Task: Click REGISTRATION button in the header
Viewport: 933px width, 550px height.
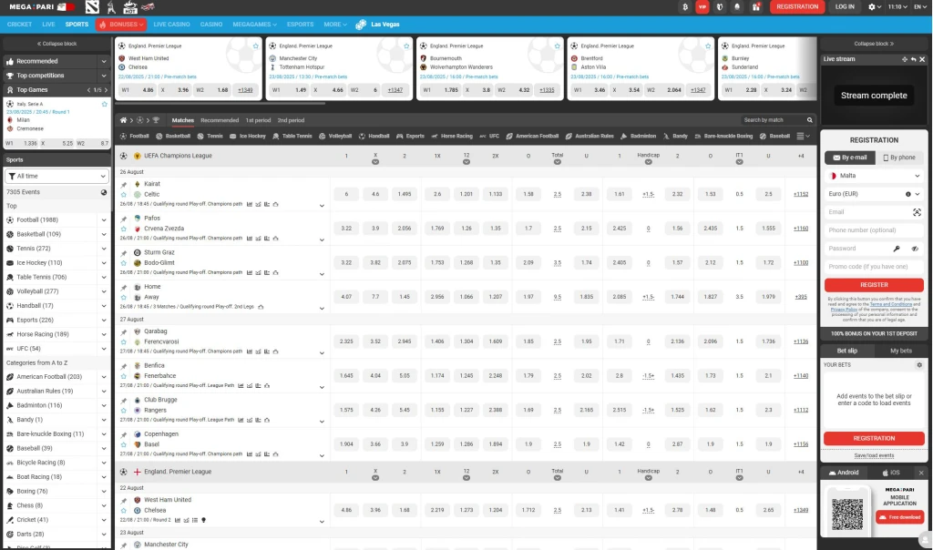Action: [797, 7]
